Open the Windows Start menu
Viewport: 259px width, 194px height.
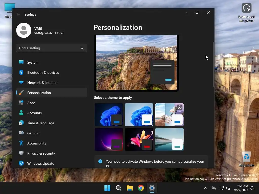[107, 188]
